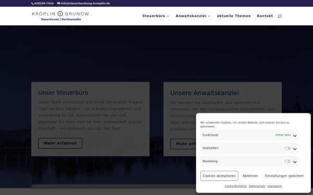The width and height of the screenshot is (313, 195).
Task: Click the phone number 038296-7420
Action: pyautogui.click(x=44, y=4)
